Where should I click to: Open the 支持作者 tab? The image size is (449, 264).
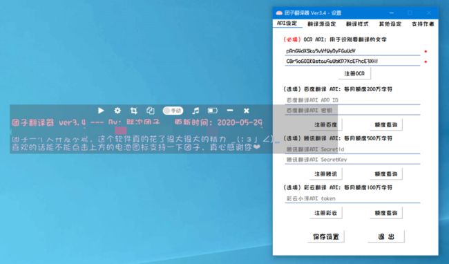click(423, 24)
